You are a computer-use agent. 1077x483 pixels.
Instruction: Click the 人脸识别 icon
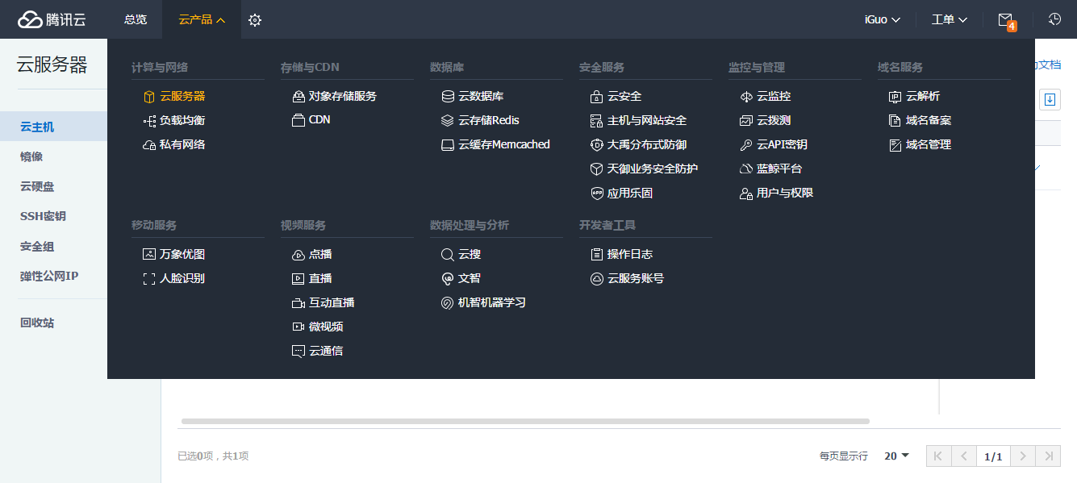click(x=148, y=278)
